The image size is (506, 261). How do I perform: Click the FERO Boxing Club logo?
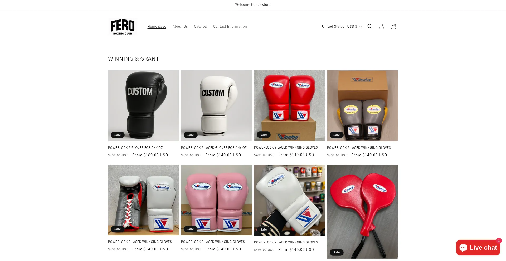point(123,27)
